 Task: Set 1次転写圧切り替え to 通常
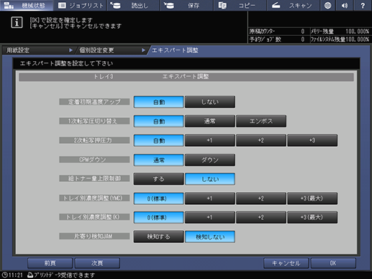[x=210, y=122]
